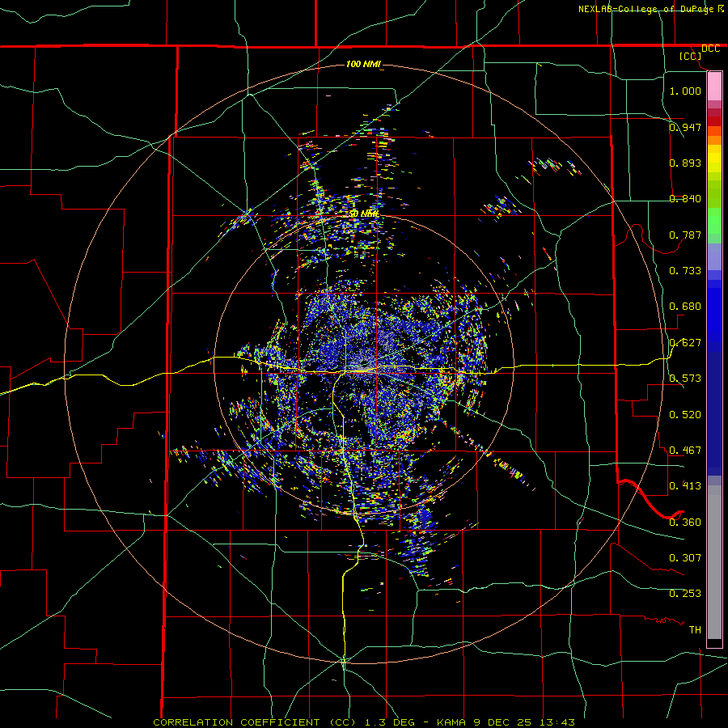Select the 0.307 legend value
The width and height of the screenshot is (728, 728).
click(685, 558)
